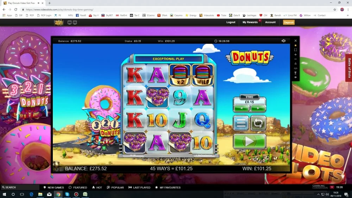352x198 pixels.
Task: Click the Contact bookmark
Action: (x=320, y=15)
